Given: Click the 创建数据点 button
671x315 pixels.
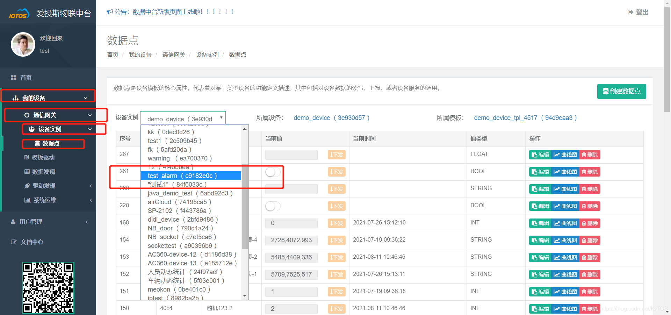Looking at the screenshot, I should [x=621, y=91].
